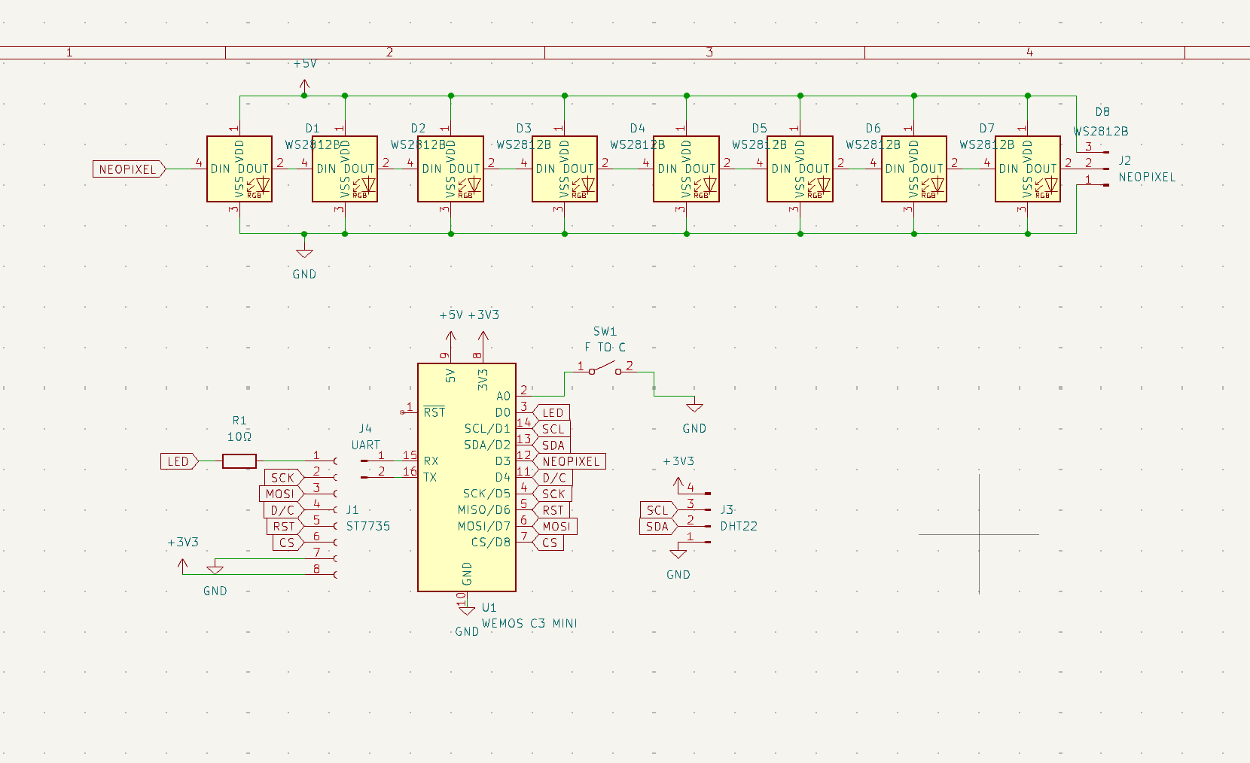
Task: Click the R1 reference text
Action: (x=239, y=421)
